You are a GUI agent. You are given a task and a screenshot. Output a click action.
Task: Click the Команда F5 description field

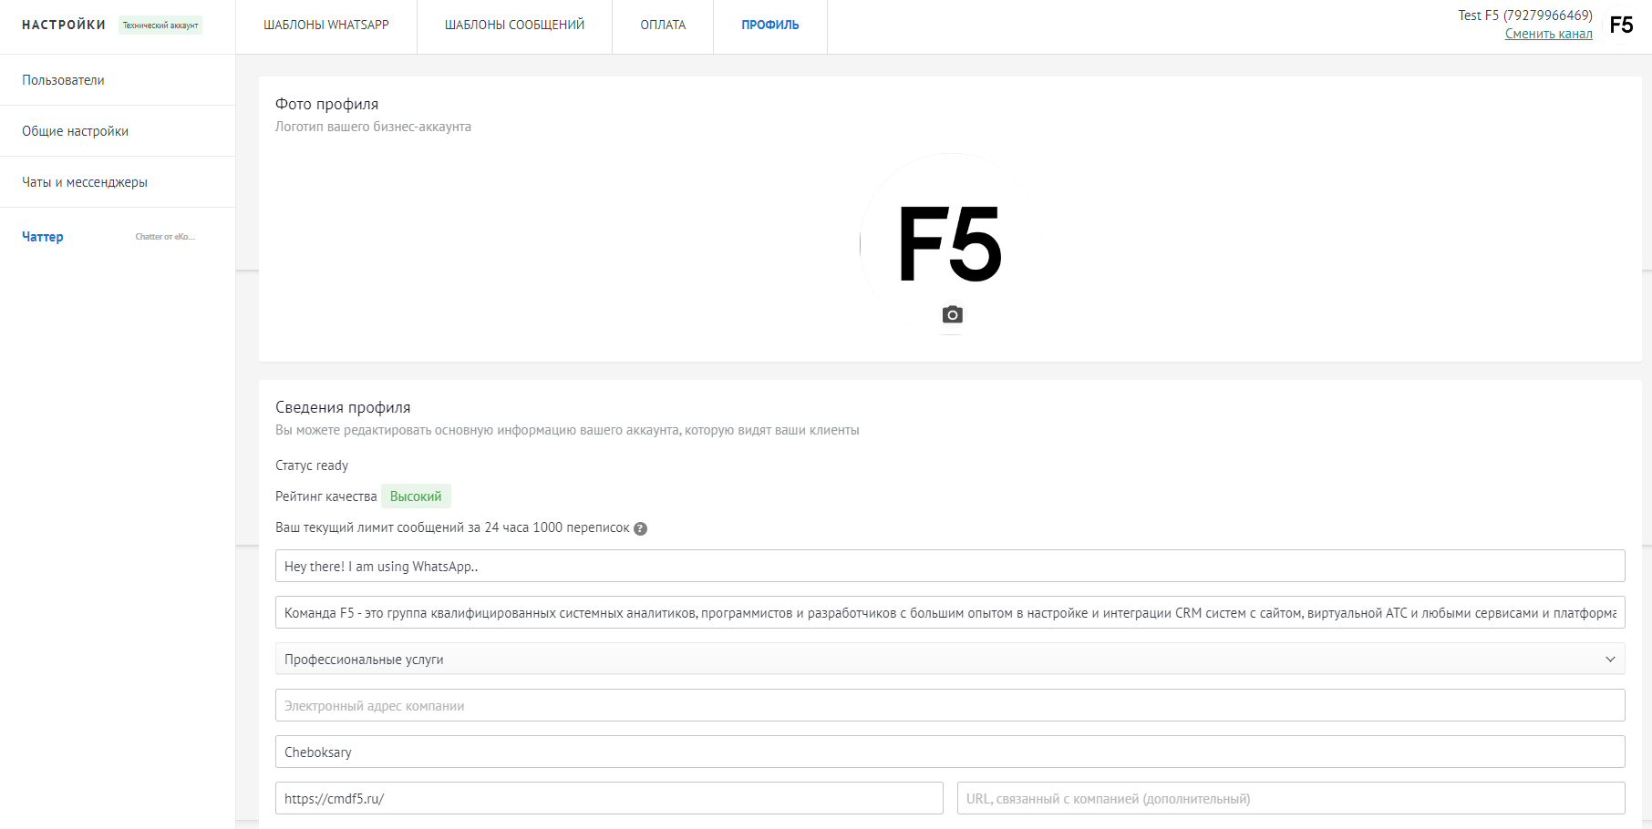950,612
